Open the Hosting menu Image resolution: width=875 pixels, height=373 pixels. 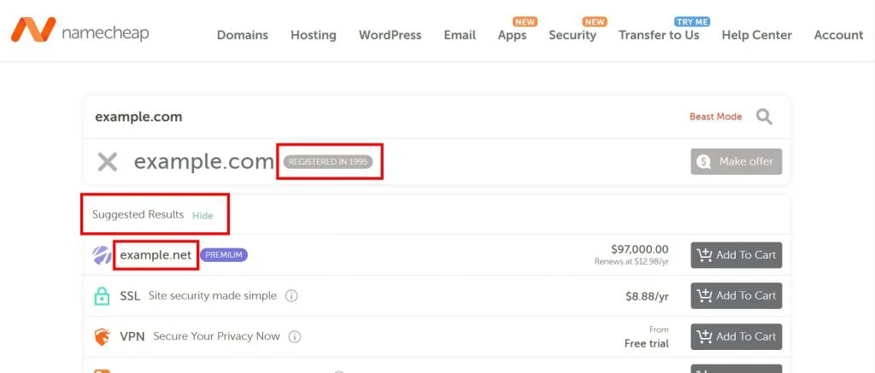pyautogui.click(x=313, y=35)
